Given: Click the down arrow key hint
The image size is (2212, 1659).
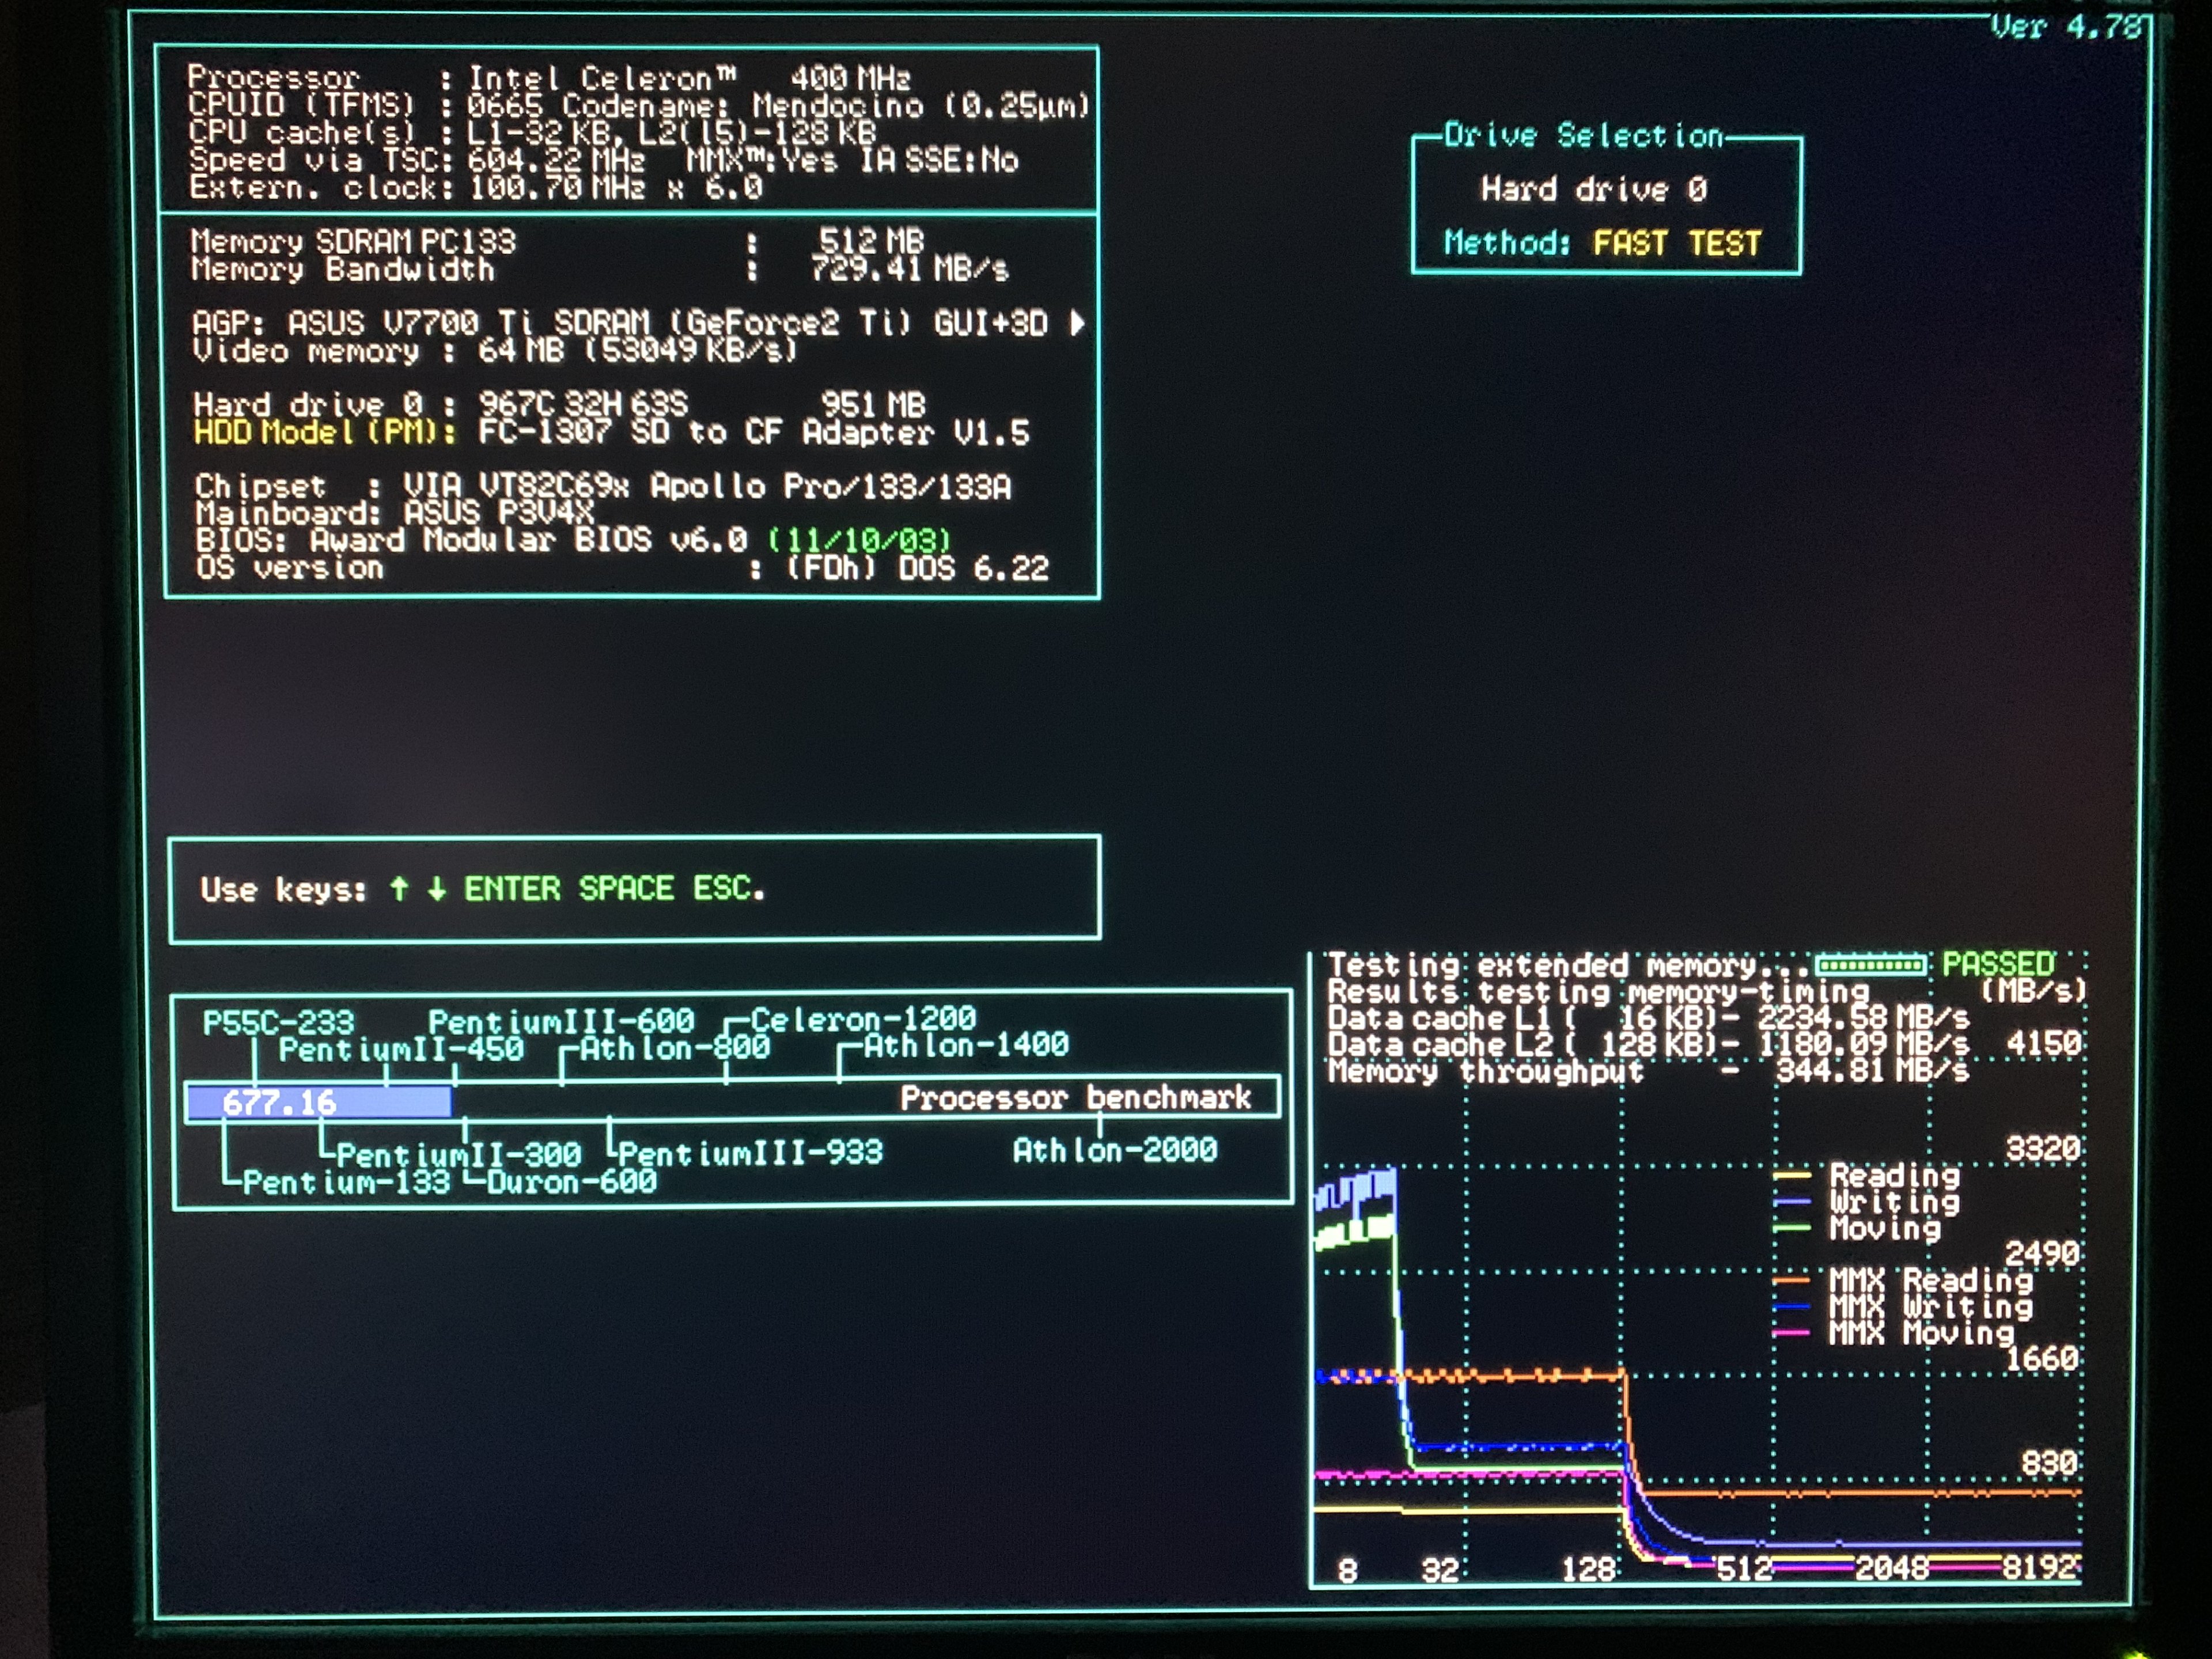Looking at the screenshot, I should (436, 888).
